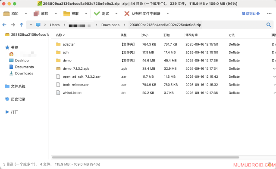Sort by 打包 packed column header
This screenshot has width=276, height=169.
[x=167, y=35]
